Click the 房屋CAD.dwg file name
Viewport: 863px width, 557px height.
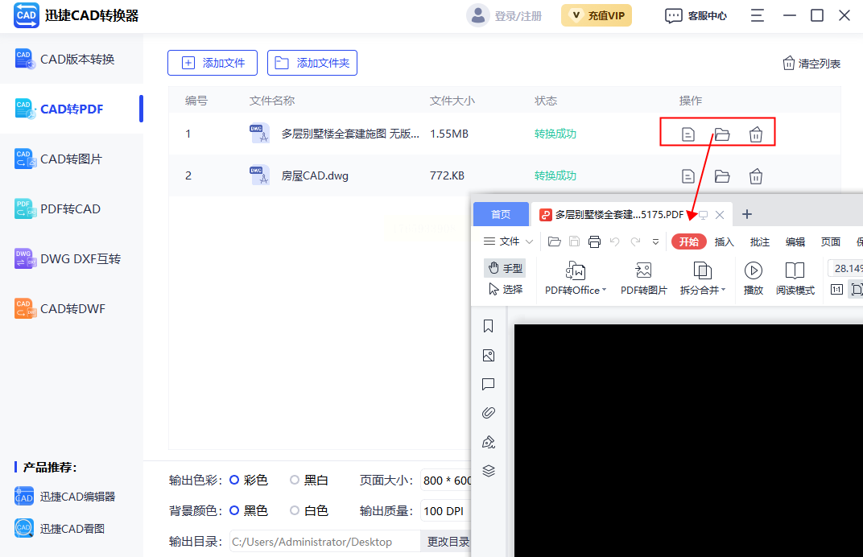click(x=315, y=175)
